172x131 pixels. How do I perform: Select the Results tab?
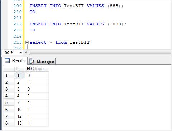pos(15,61)
